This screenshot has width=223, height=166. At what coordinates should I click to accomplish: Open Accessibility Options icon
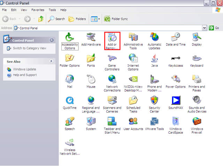(x=70, y=41)
